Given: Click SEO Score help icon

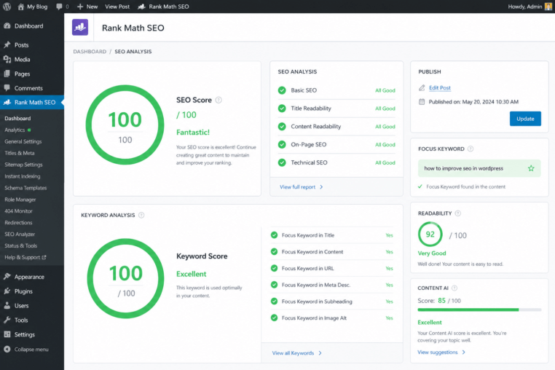Looking at the screenshot, I should coord(219,100).
